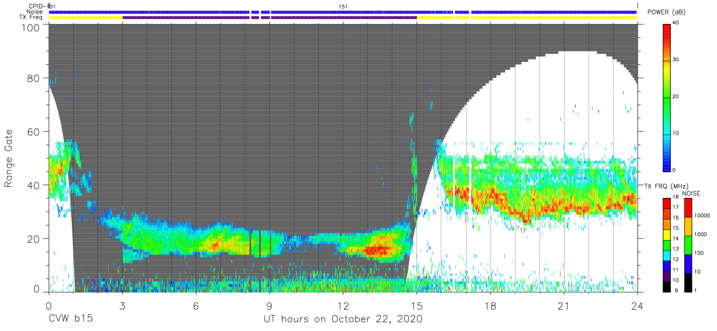Click the 1000 label in NOISE legend
The image size is (717, 331).
tap(700, 234)
